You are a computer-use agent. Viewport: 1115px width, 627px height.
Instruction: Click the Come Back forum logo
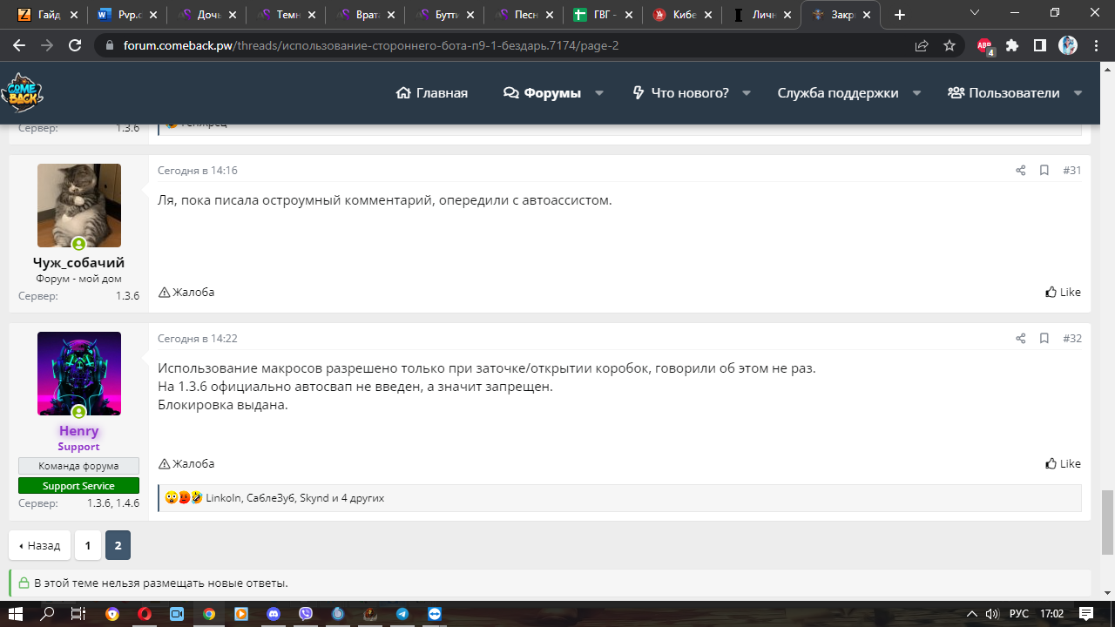point(22,92)
